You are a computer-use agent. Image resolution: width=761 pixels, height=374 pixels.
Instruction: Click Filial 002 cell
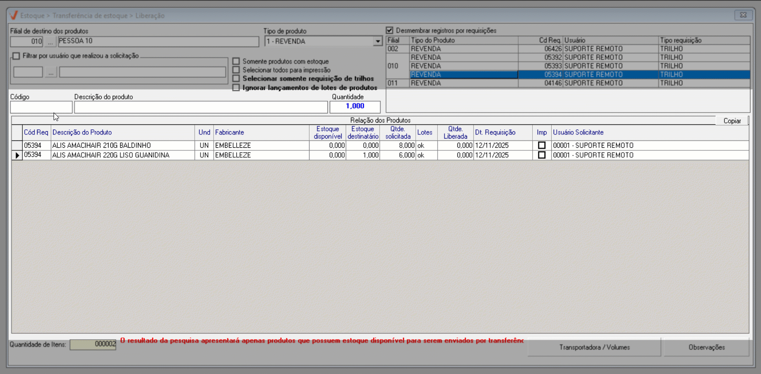(398, 49)
